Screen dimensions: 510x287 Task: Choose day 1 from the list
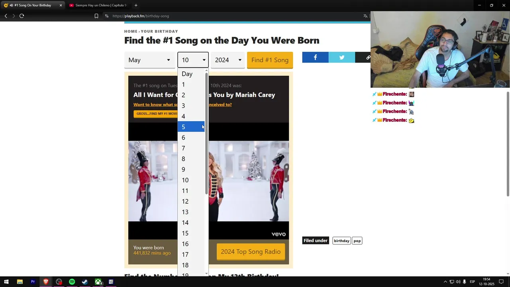click(191, 85)
